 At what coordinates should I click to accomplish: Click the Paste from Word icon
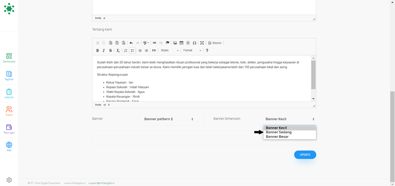123,43
